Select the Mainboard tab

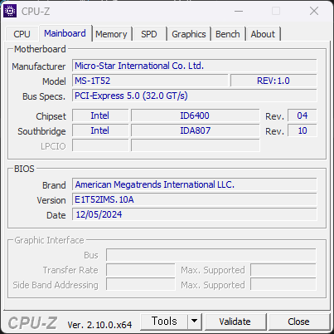coord(65,33)
